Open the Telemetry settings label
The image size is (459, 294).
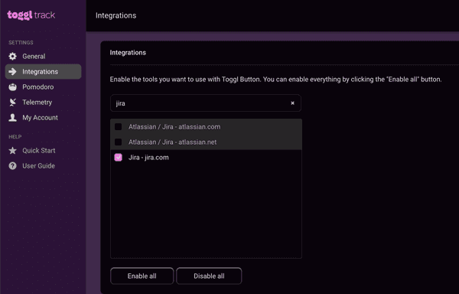(x=37, y=102)
